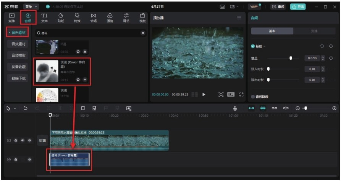Switch to the 音频 (Audio) tab
The image size is (341, 181).
coord(28,18)
